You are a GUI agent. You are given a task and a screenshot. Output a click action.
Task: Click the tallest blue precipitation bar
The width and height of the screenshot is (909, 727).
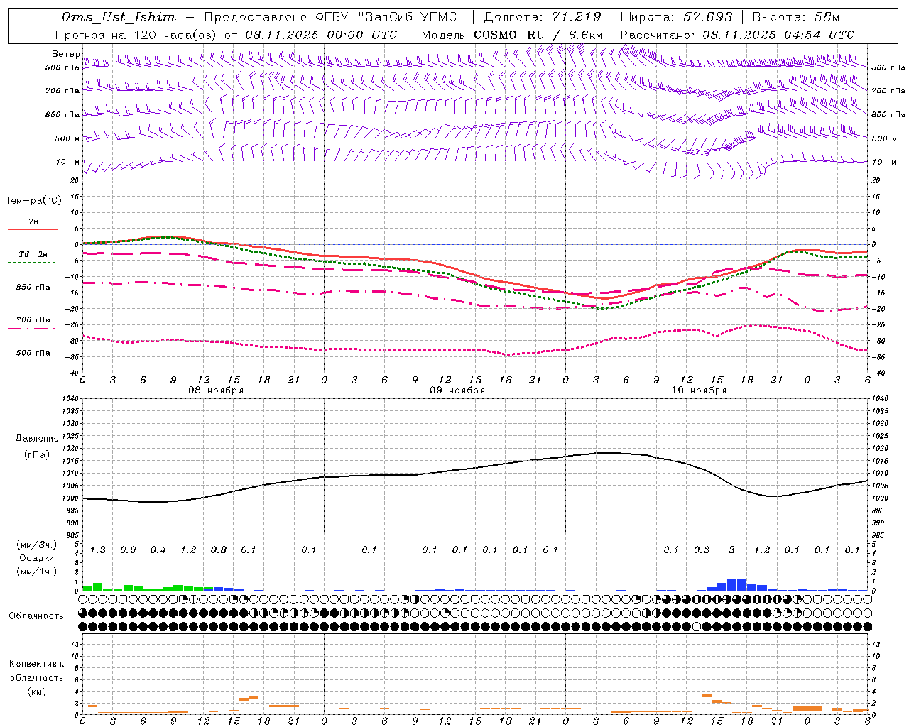pyautogui.click(x=741, y=584)
